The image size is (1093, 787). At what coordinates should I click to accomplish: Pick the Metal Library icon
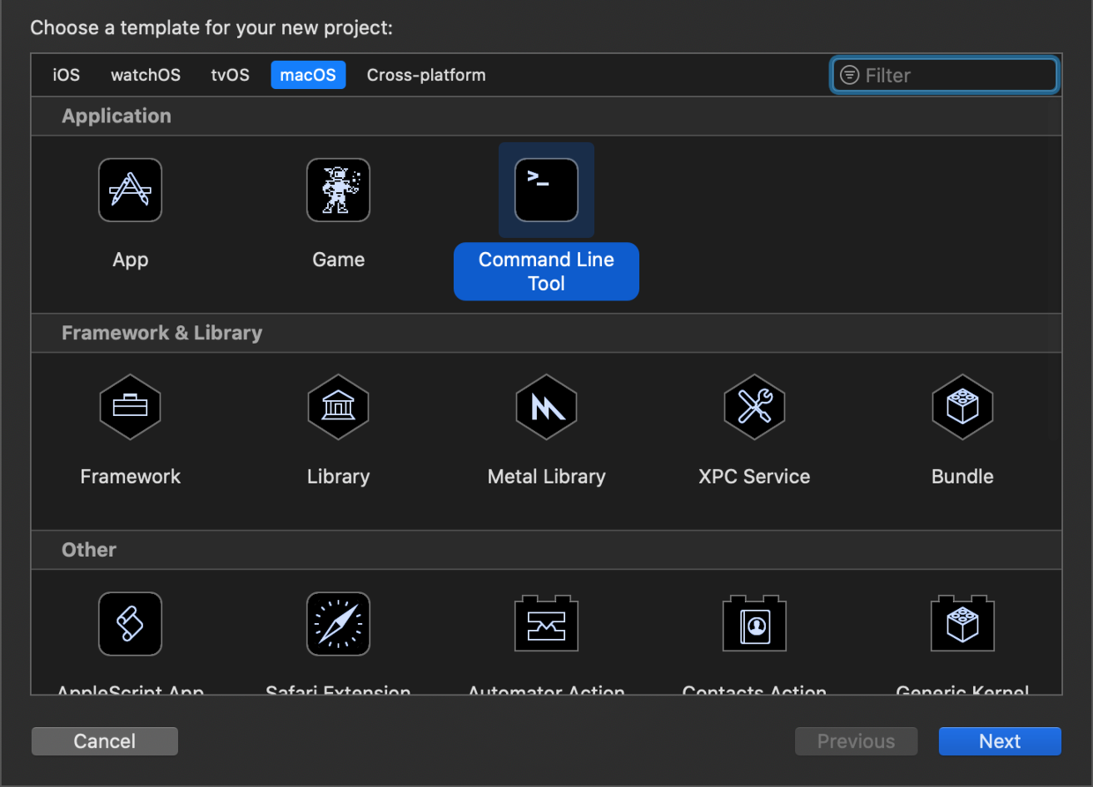(546, 406)
